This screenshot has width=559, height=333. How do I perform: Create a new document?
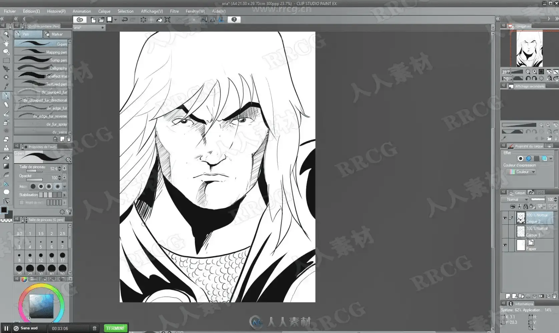point(93,20)
